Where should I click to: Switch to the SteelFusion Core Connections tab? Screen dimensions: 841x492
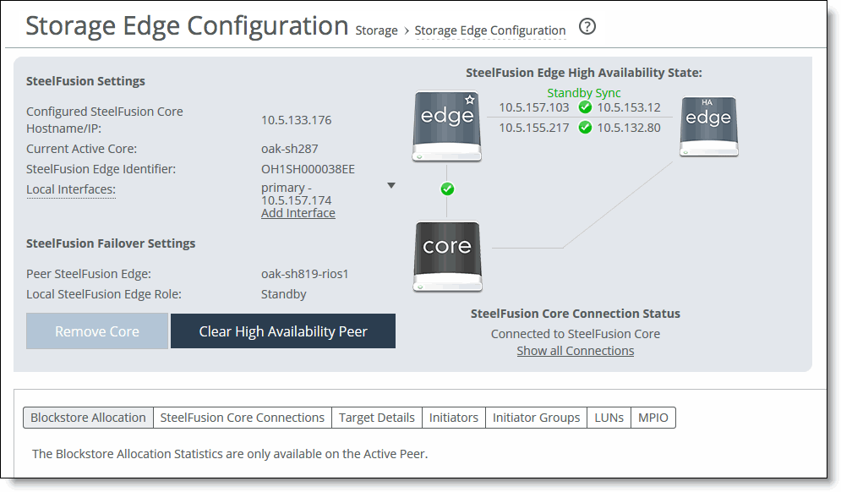242,417
